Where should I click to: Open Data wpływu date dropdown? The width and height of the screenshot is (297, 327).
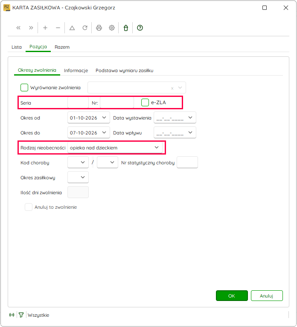pos(190,133)
